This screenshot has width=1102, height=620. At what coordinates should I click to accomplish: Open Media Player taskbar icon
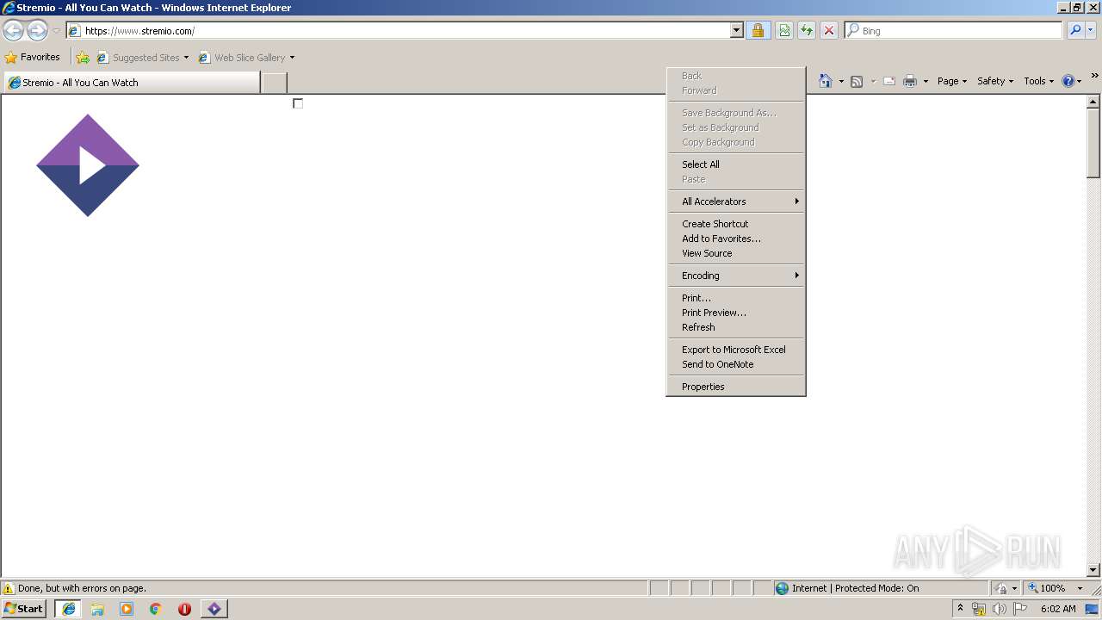(127, 608)
